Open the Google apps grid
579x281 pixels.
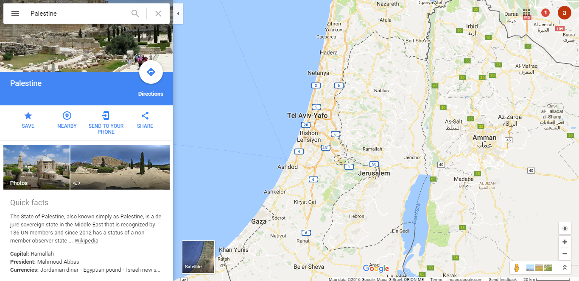(526, 13)
